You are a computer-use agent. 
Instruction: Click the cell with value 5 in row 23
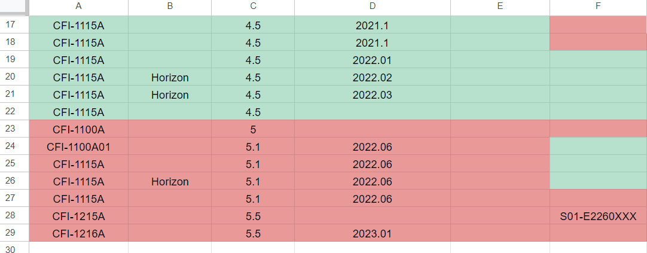pos(253,129)
